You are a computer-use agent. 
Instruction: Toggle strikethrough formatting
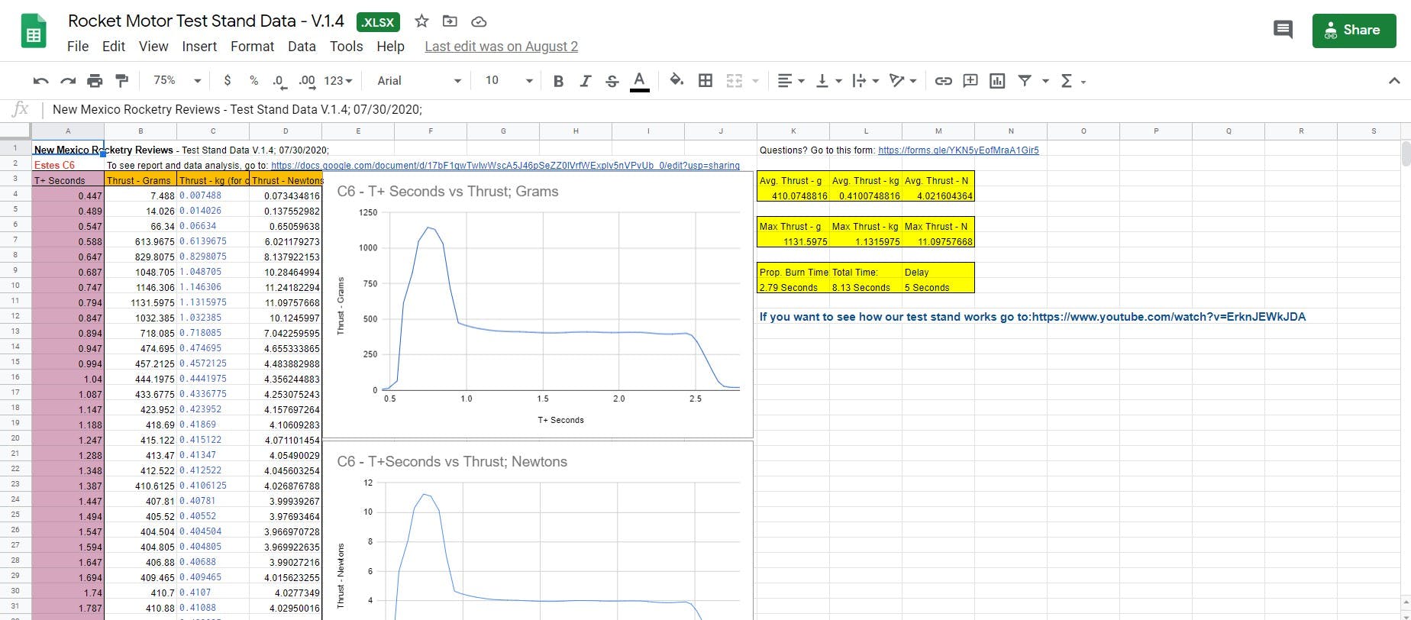612,81
